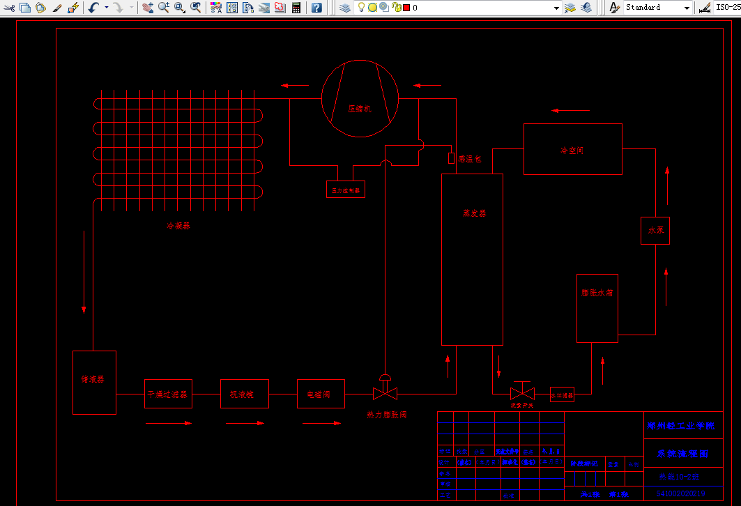Select the 压力控制器 box text
Screen dimensions: 741x506
(x=346, y=190)
